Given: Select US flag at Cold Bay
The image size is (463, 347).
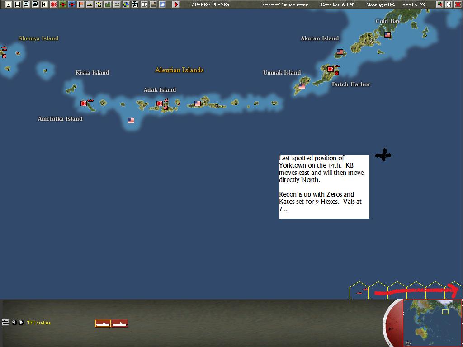Looking at the screenshot, I should [x=387, y=35].
